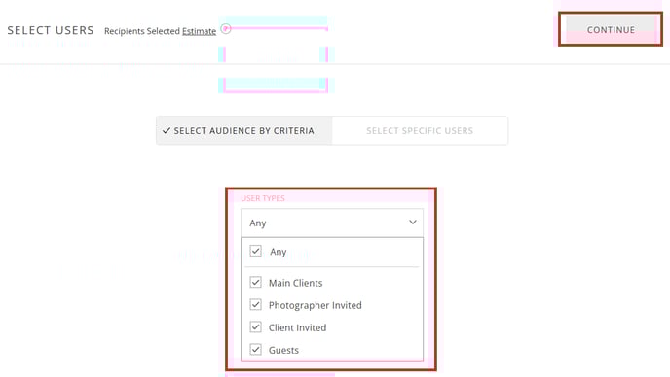Click the User Types field label
670x377 pixels.
[263, 198]
